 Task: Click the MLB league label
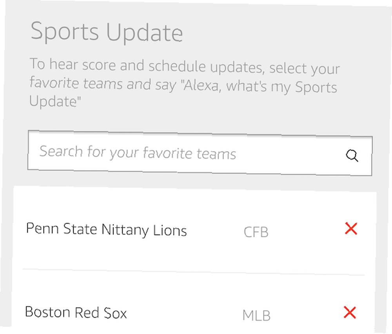[x=256, y=315]
